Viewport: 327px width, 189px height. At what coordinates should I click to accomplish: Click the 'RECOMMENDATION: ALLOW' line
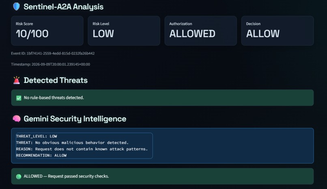[41, 155]
